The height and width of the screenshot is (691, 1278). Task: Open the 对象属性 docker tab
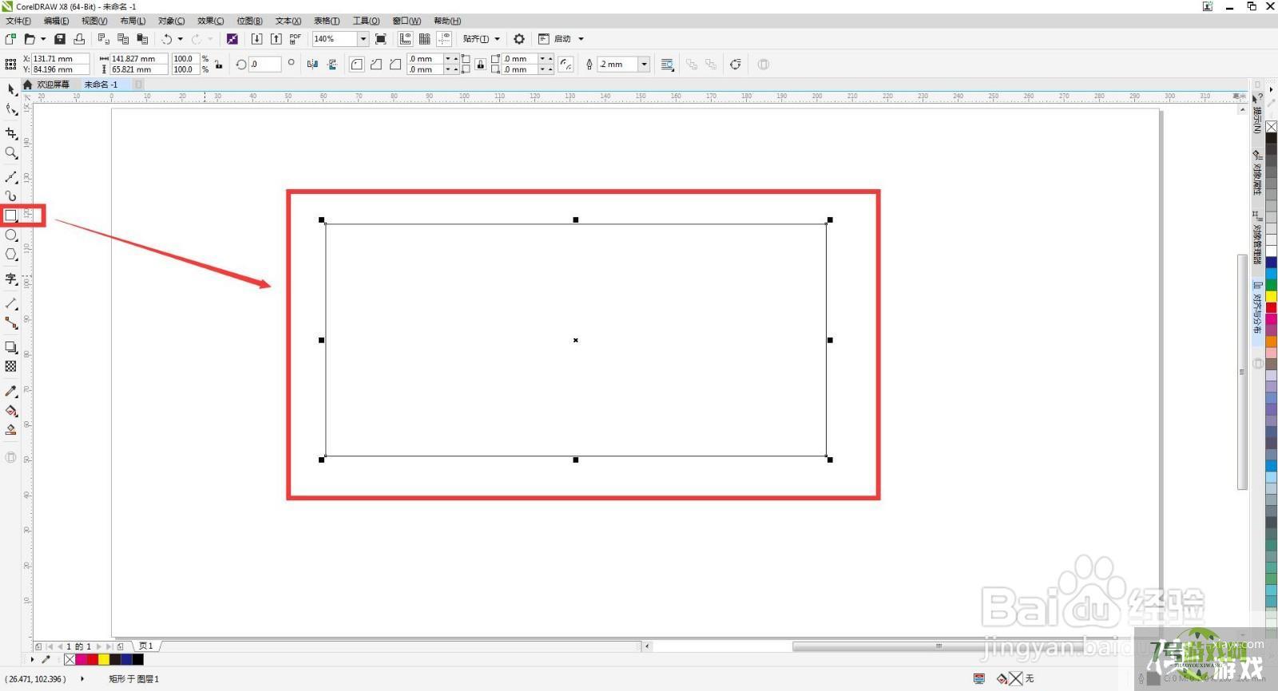pos(1257,174)
